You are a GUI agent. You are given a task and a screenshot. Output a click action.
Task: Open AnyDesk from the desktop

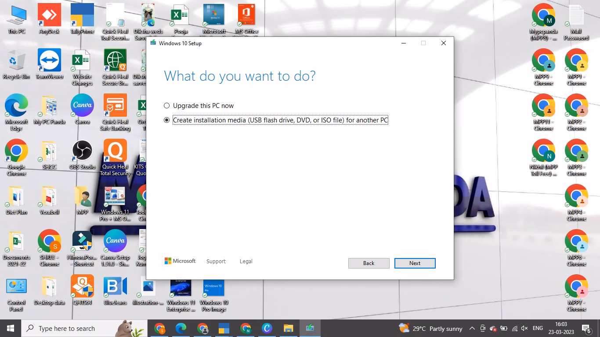tap(49, 14)
